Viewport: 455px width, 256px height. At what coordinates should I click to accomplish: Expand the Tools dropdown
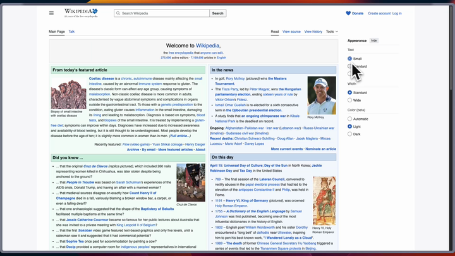click(x=332, y=32)
